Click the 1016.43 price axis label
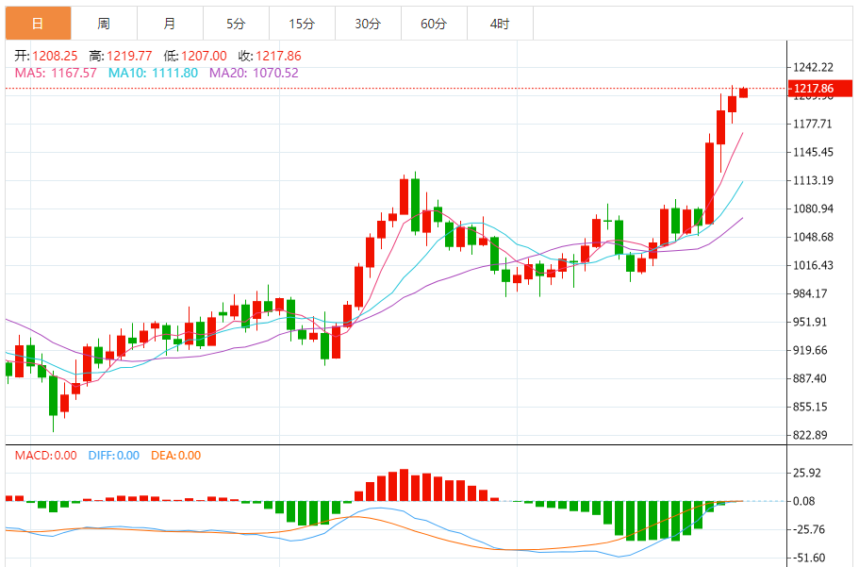Screen dimensions: 859x567 click(813, 265)
